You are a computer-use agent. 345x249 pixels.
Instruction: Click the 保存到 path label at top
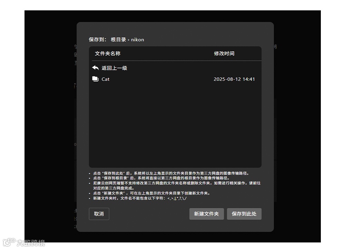tap(97, 39)
